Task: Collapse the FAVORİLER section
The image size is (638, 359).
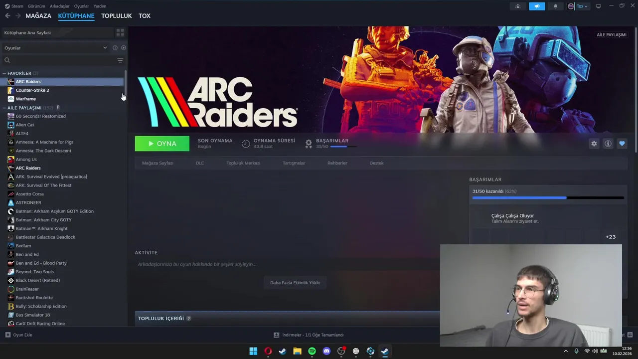Action: coord(4,73)
